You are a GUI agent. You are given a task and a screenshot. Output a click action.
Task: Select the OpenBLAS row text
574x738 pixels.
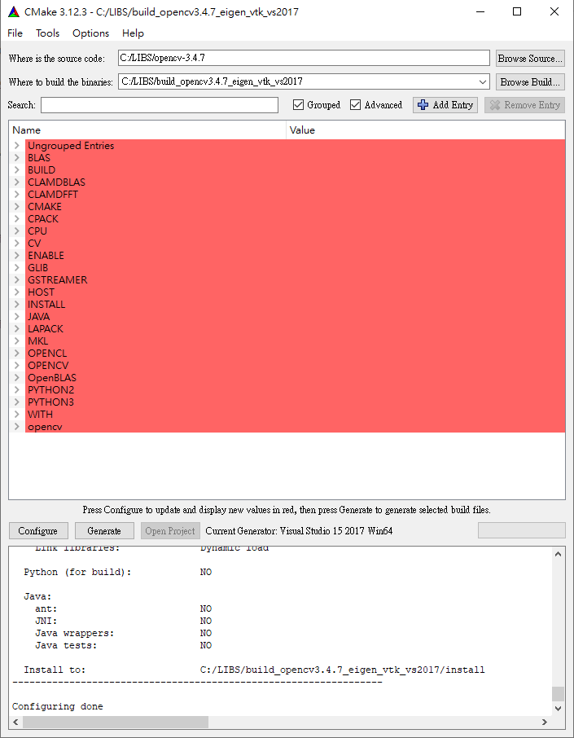[52, 378]
